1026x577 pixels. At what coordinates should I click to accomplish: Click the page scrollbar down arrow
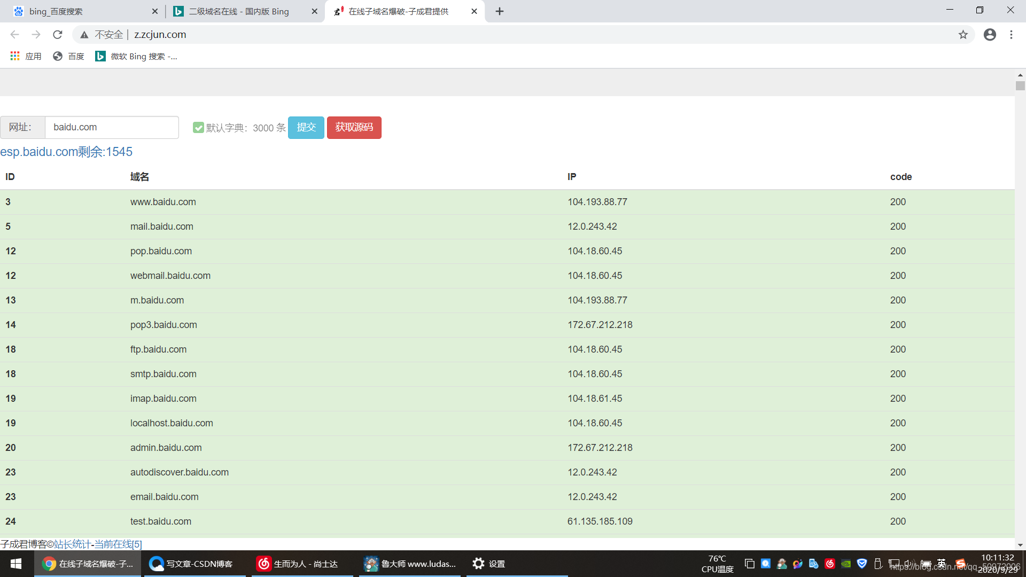[x=1020, y=545]
